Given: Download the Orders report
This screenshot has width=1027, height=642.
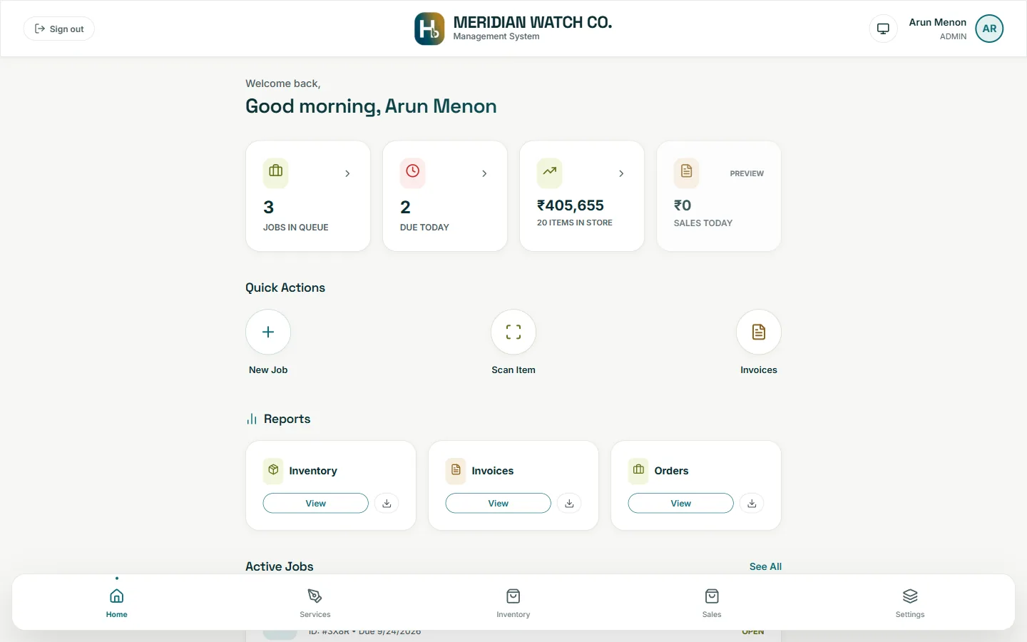Looking at the screenshot, I should [752, 504].
